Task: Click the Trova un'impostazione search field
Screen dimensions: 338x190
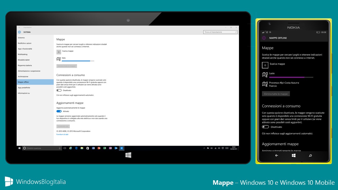Action: pos(220,32)
